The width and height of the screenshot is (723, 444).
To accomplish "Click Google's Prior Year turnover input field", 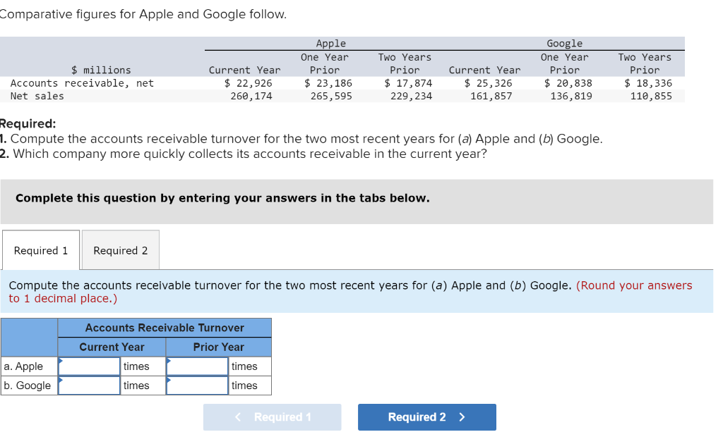I will [197, 386].
